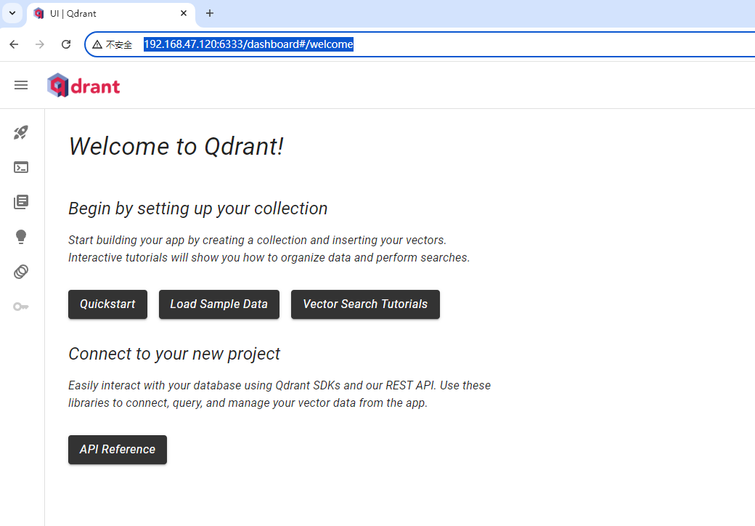Viewport: 755px width, 526px height.
Task: Click the Qdrant logo
Action: pos(83,85)
